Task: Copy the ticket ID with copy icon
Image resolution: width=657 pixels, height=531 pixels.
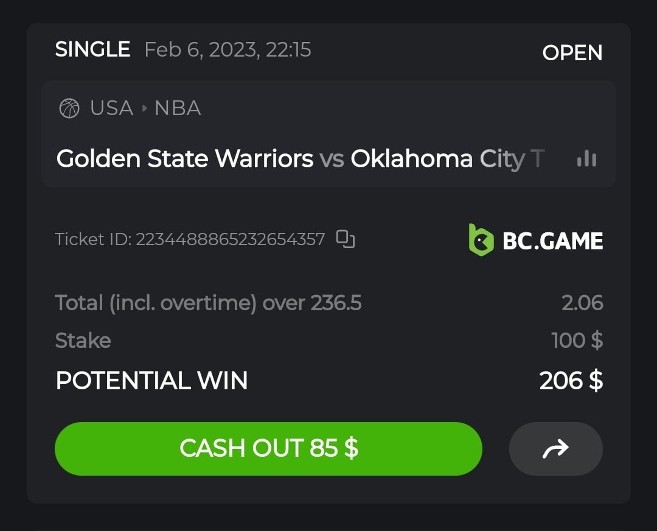Action: coord(346,240)
